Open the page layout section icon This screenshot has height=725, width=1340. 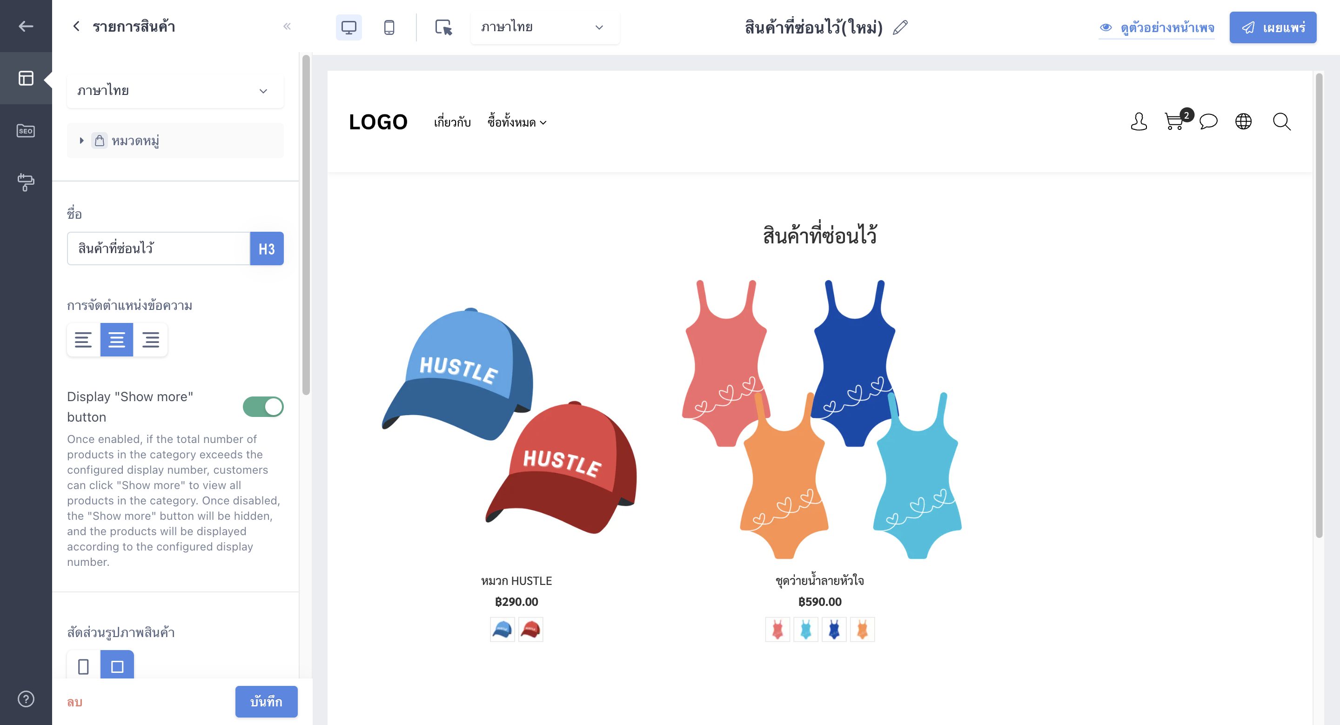(26, 78)
